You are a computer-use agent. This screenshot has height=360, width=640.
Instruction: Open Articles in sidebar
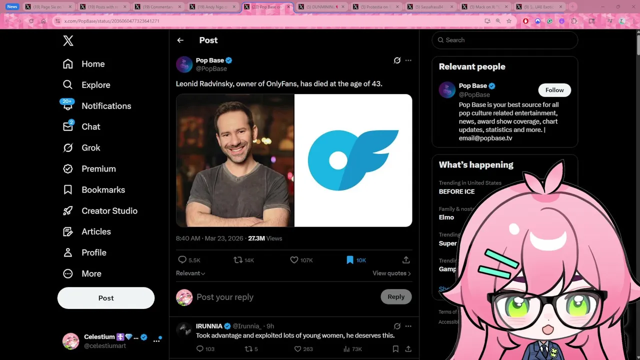coord(86,232)
